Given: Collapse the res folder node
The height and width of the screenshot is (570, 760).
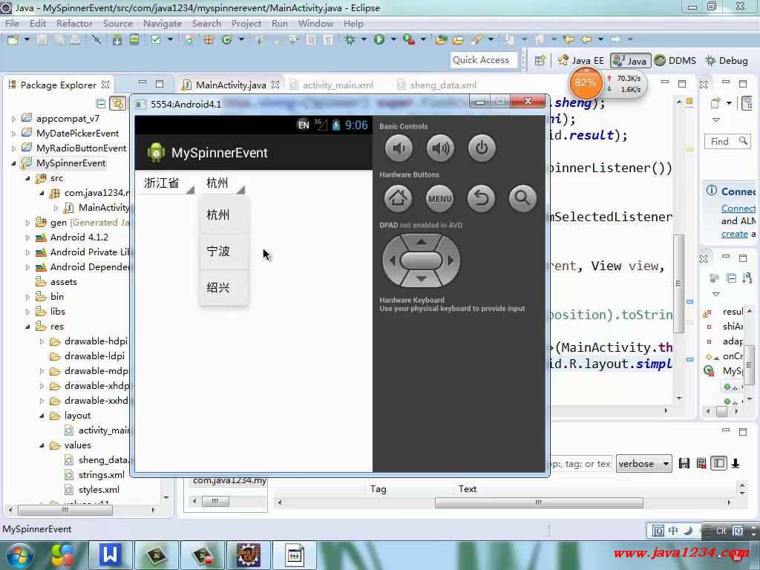Looking at the screenshot, I should coord(27,327).
